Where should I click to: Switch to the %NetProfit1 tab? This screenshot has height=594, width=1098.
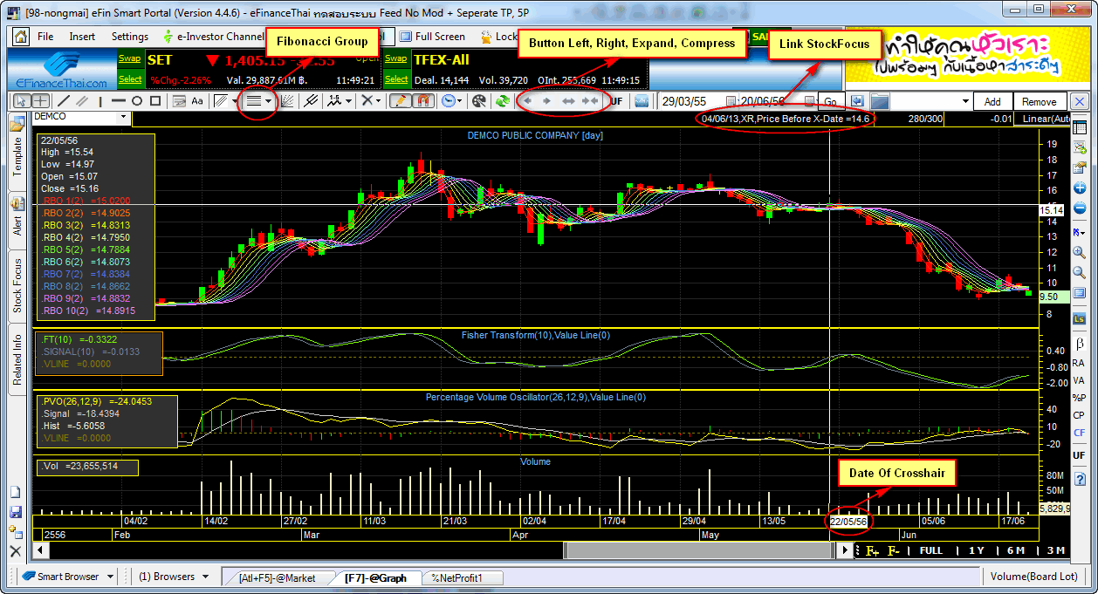(x=456, y=577)
